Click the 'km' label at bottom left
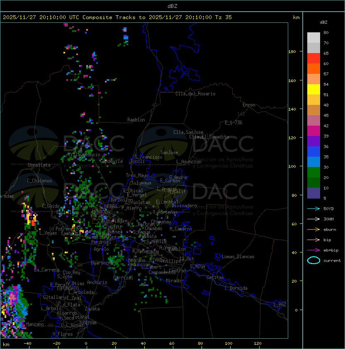 (x=6, y=344)
